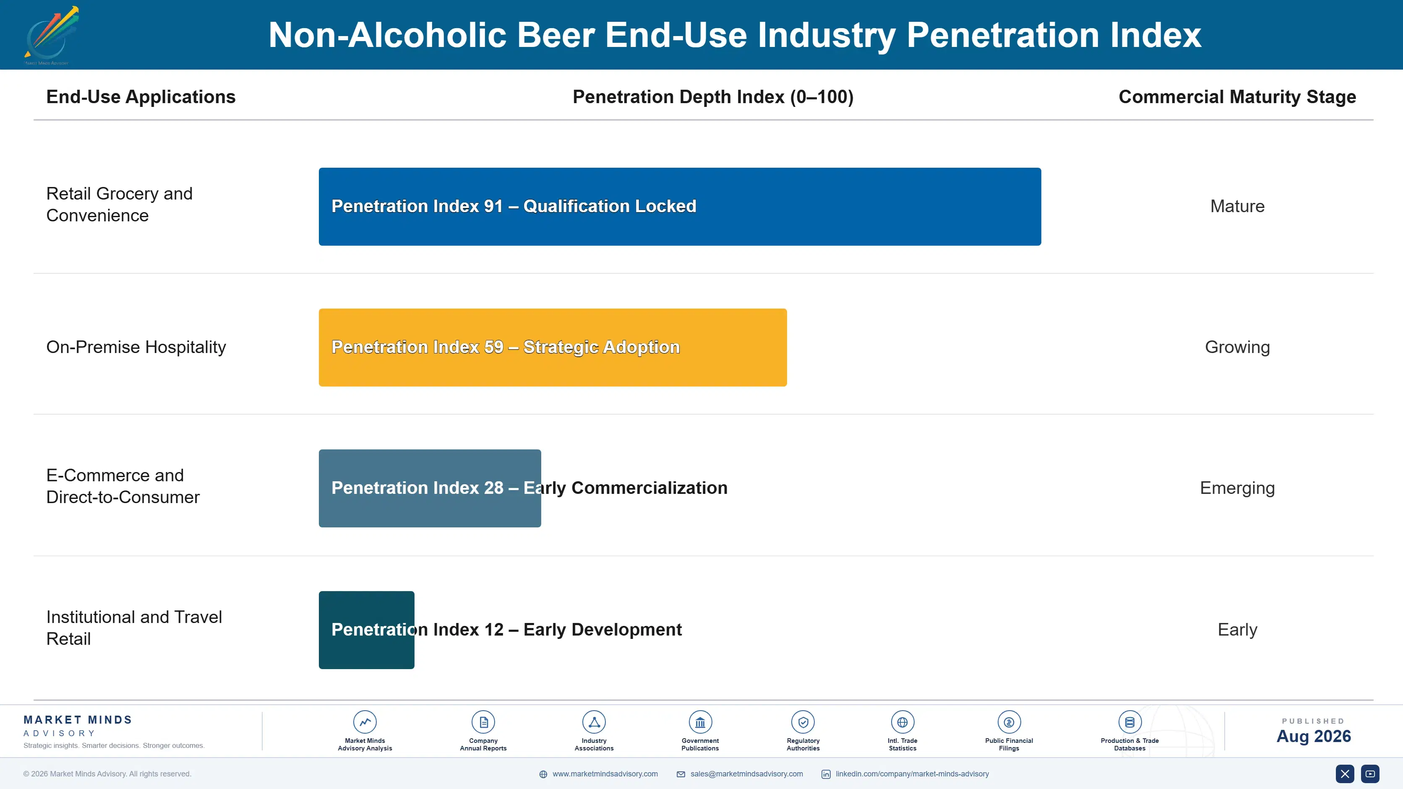Open the YouTube icon in footer

click(x=1370, y=774)
